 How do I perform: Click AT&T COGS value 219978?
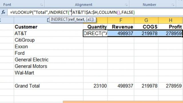[x=146, y=33]
